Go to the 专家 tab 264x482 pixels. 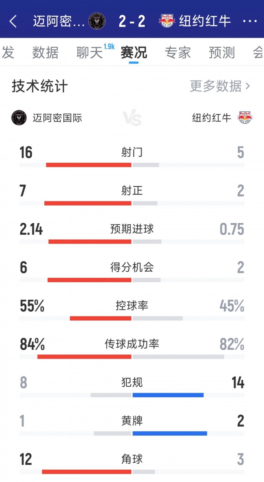178,53
